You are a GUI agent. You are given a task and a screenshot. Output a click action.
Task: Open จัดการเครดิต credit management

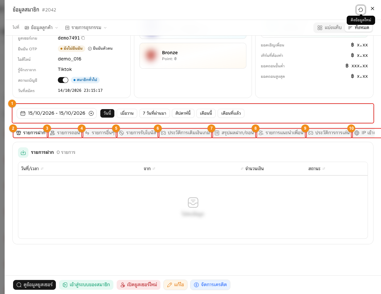(210, 285)
